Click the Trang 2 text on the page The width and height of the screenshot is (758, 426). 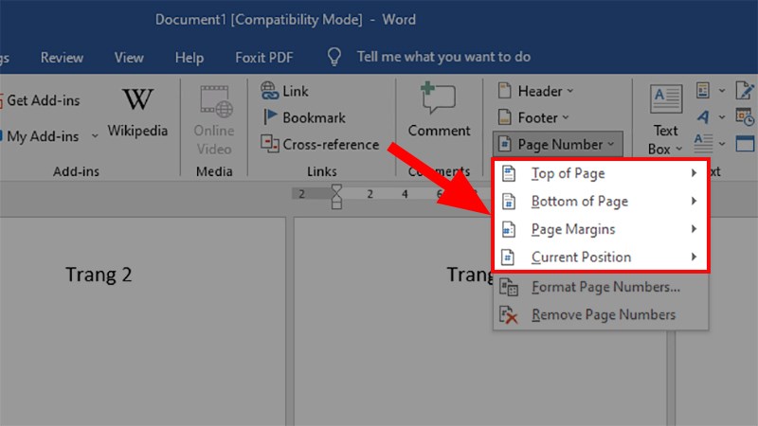(99, 275)
